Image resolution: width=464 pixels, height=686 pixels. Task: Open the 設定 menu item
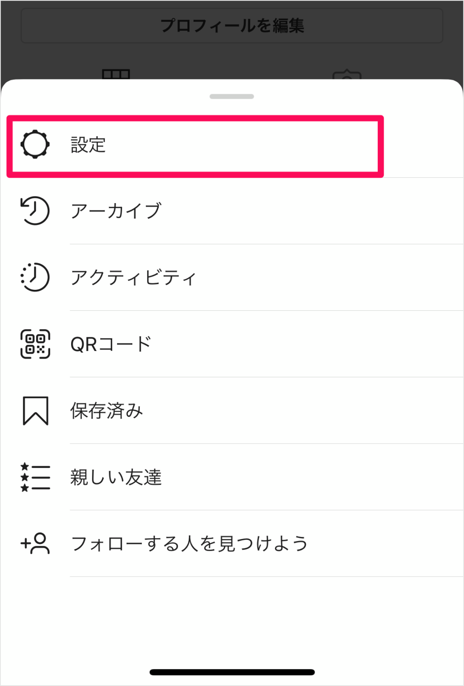[88, 145]
